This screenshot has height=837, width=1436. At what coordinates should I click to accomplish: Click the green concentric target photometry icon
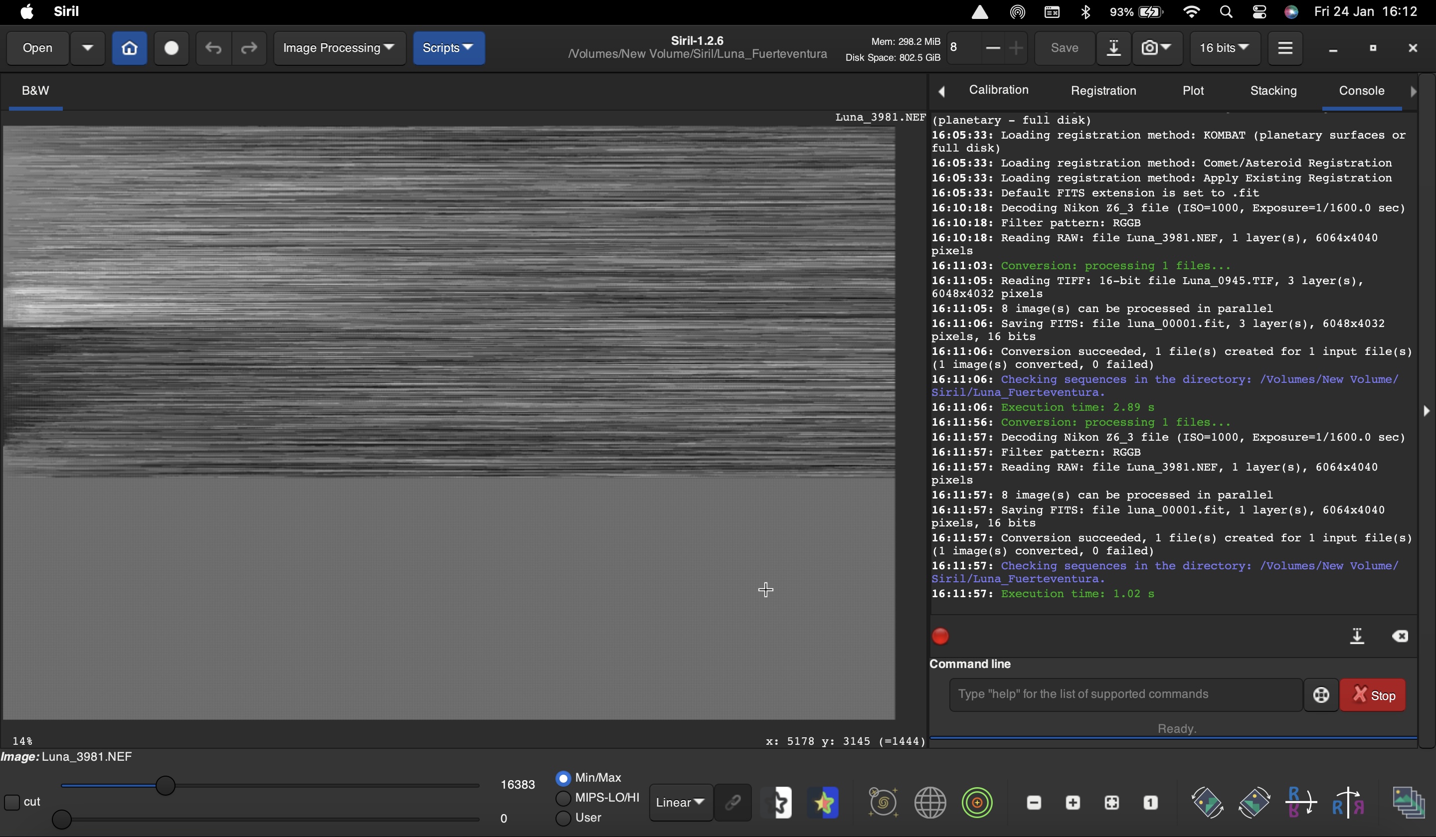977,803
